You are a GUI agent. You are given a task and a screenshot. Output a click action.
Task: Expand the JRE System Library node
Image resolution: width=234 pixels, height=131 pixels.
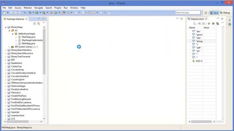(9, 47)
